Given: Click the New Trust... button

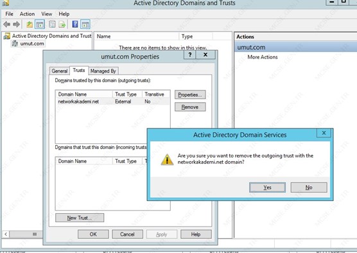Looking at the screenshot, I should click(x=80, y=218).
